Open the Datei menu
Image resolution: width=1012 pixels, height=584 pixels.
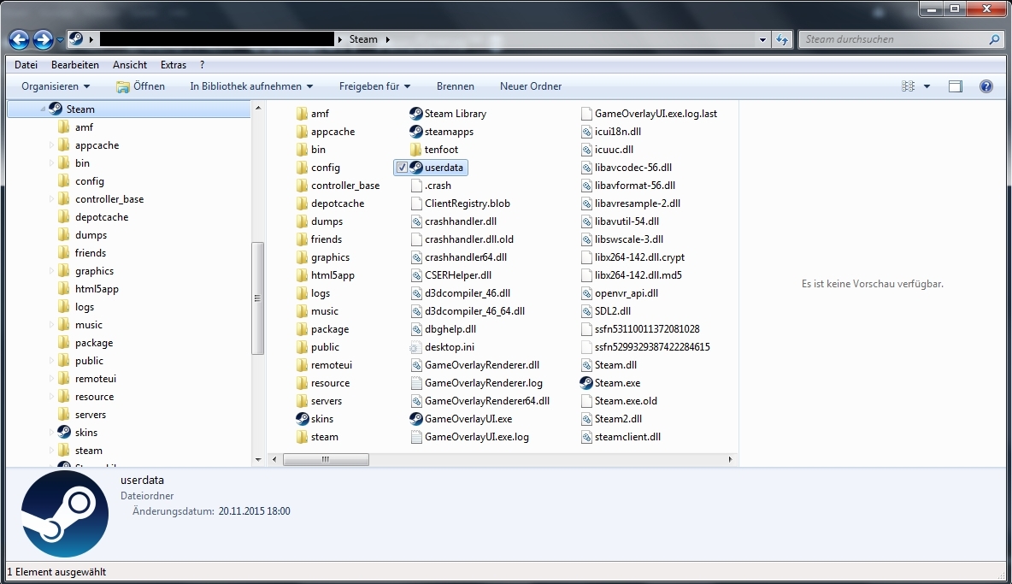(x=26, y=64)
